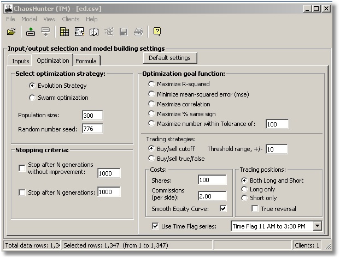Open the input/output selection icon
Viewport: 340px width, 259px height.
[x=79, y=32]
